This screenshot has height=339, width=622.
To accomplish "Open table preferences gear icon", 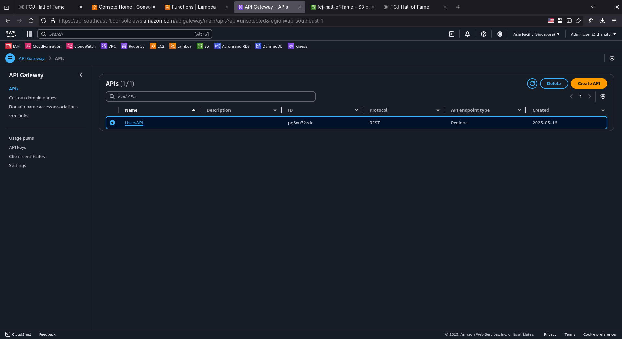I will click(x=603, y=96).
